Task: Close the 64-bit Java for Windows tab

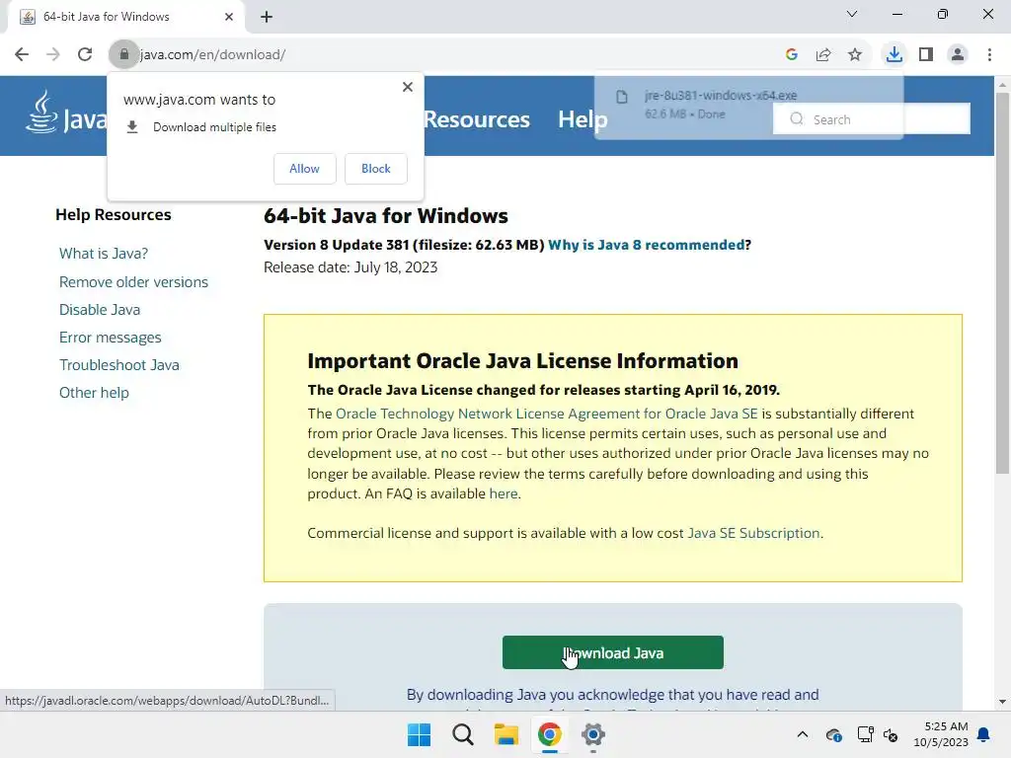Action: click(229, 17)
